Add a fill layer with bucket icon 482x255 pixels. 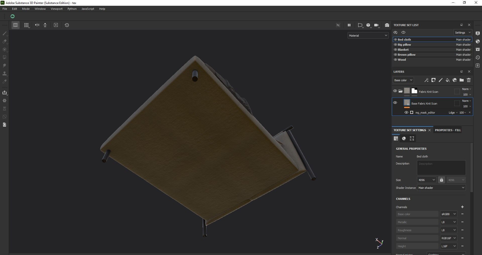[x=447, y=80]
